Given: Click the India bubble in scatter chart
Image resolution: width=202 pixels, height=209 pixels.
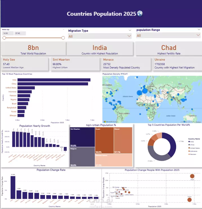Looking at the screenshot, I should pyautogui.click(x=192, y=176).
